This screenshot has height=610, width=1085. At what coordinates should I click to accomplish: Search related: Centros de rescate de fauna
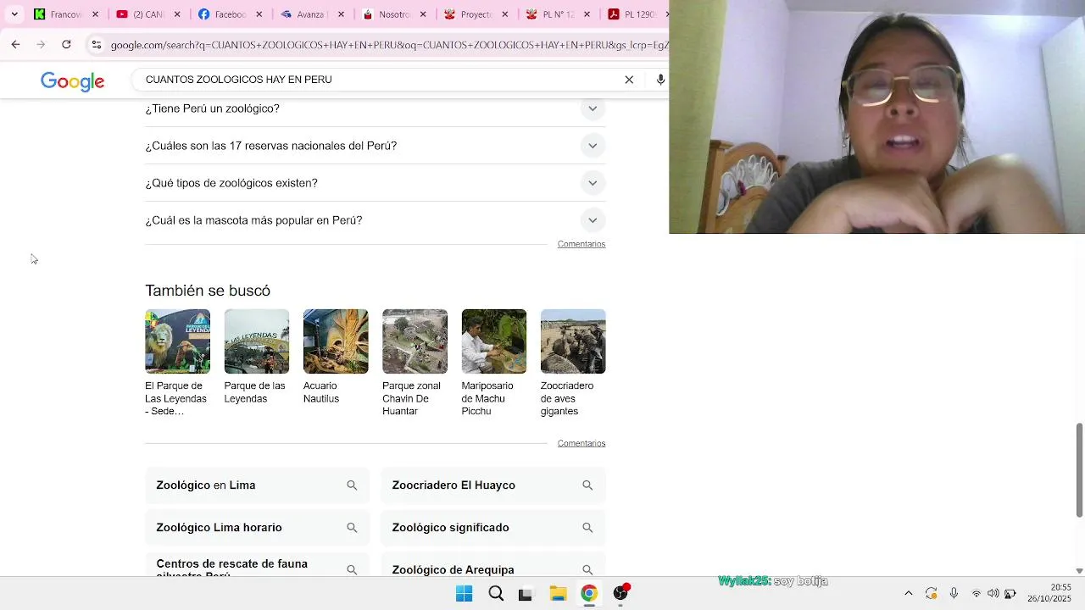click(258, 565)
